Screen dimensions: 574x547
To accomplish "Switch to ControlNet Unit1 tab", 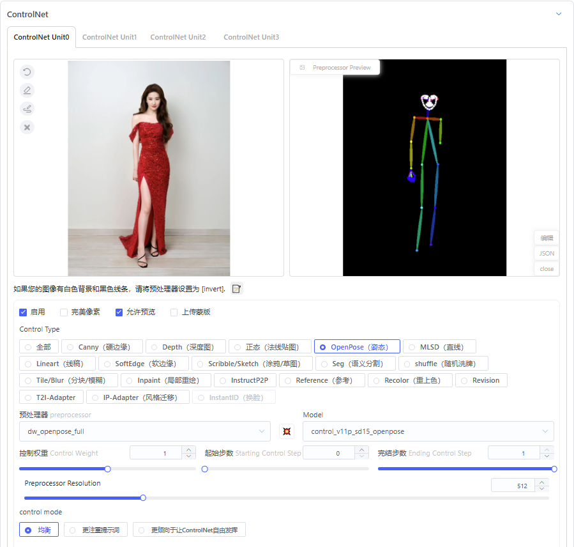I will [109, 37].
